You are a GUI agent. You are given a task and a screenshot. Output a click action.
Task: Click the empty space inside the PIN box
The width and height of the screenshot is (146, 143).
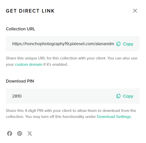(x=69, y=96)
